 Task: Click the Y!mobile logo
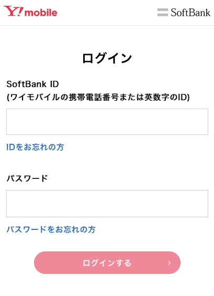[x=30, y=12]
